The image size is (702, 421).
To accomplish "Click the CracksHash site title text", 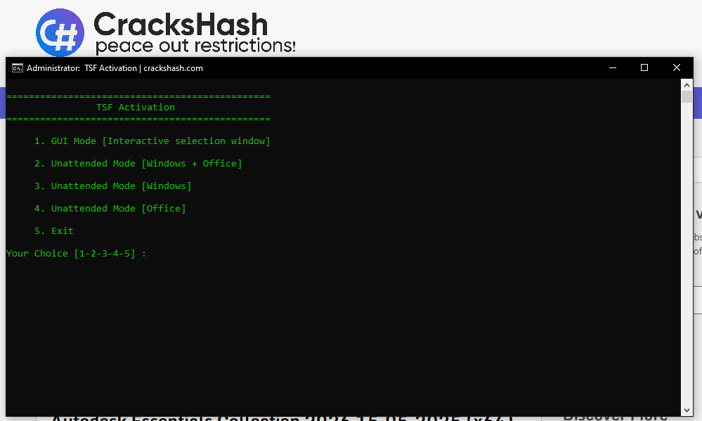I will pos(181,24).
